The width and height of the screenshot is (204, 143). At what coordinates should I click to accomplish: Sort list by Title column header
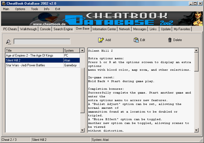click(x=34, y=51)
